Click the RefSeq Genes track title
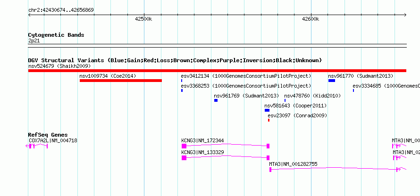The height and width of the screenshot is (196, 420). tap(48, 135)
